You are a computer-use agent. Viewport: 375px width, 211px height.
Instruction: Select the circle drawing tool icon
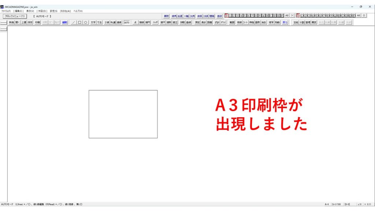point(85,22)
